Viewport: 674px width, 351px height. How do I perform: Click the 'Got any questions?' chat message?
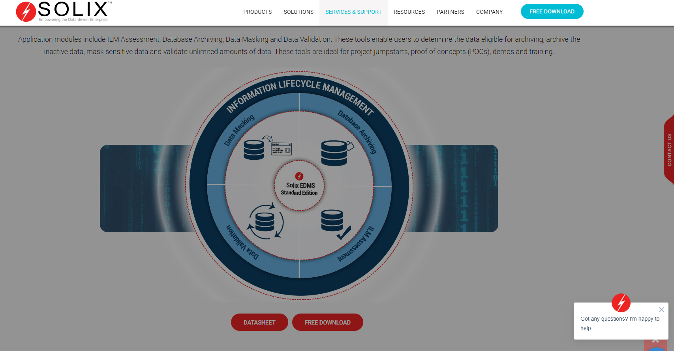(x=620, y=323)
